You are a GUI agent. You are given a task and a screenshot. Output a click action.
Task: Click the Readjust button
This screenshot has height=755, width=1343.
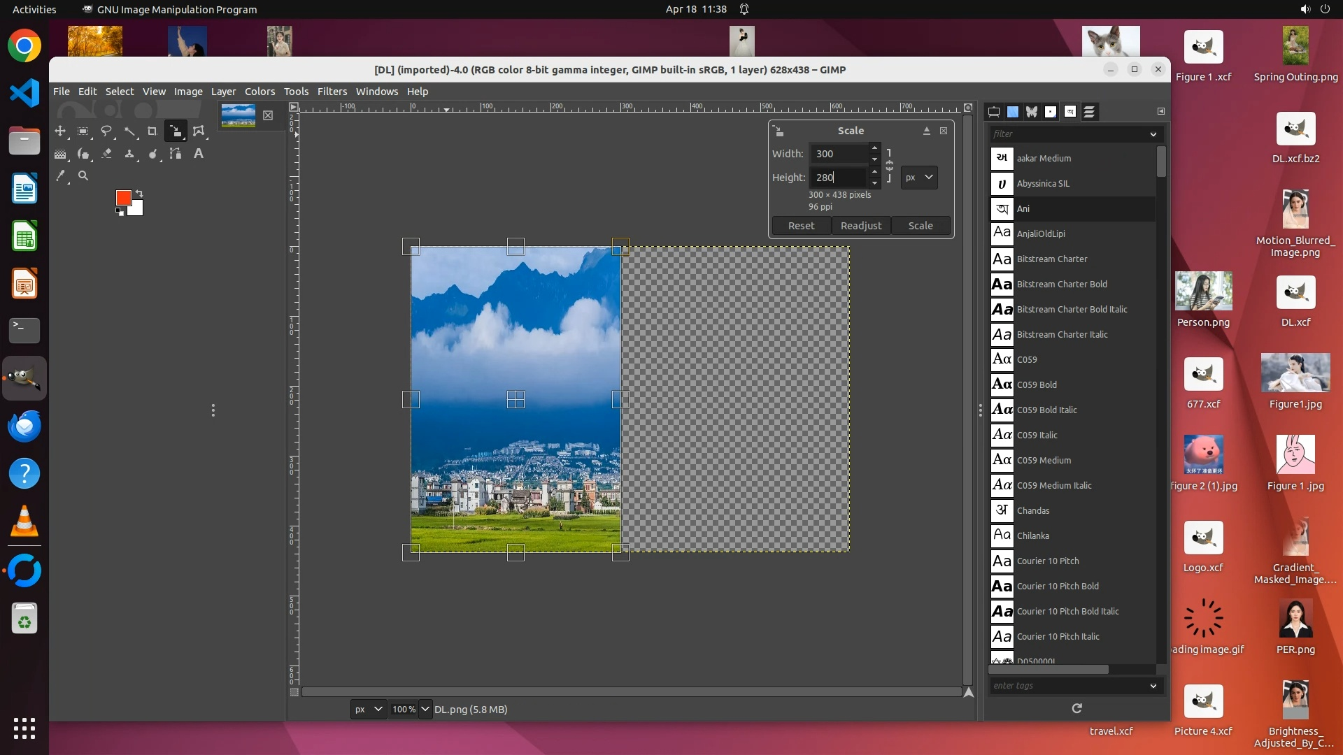click(860, 226)
